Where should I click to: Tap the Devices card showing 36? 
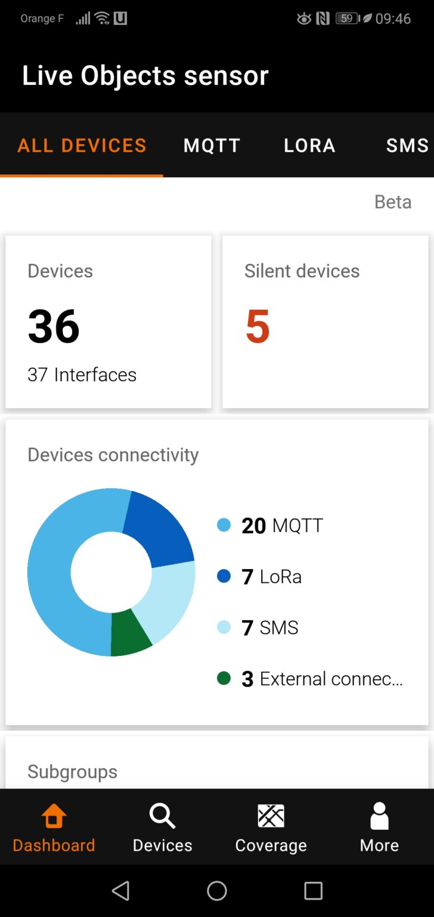tap(108, 322)
